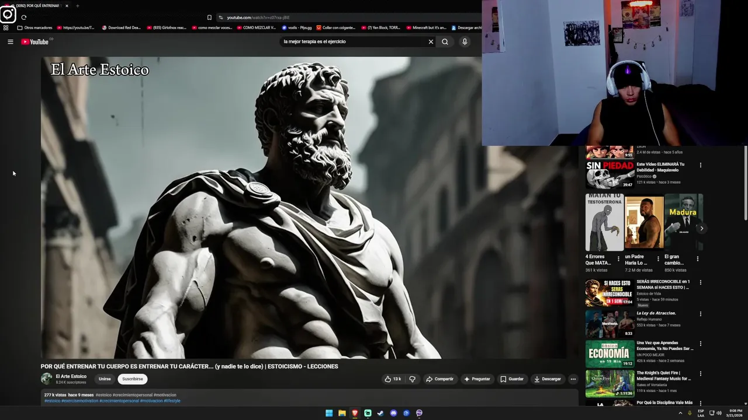Open more actions three-dot menu under video

pos(573,379)
